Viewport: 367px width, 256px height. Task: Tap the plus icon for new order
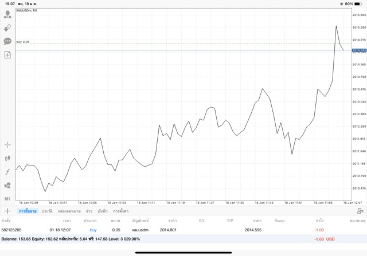click(x=7, y=211)
